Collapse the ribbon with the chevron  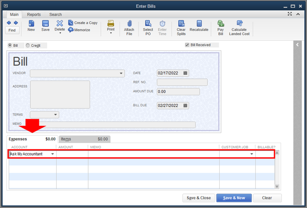click(298, 14)
